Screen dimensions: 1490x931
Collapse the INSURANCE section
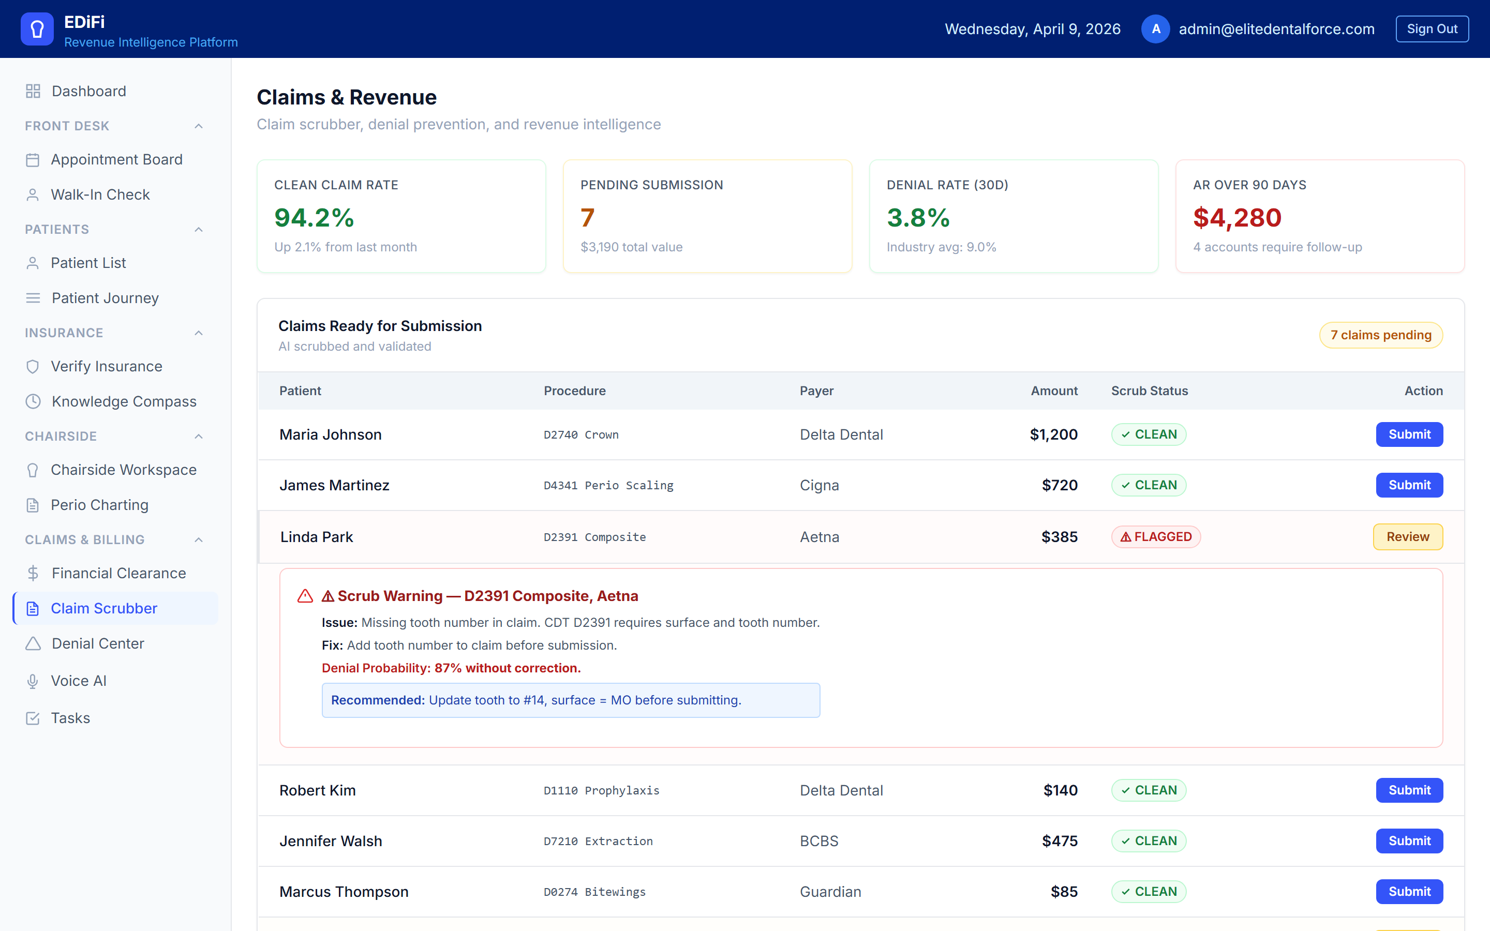[198, 333]
